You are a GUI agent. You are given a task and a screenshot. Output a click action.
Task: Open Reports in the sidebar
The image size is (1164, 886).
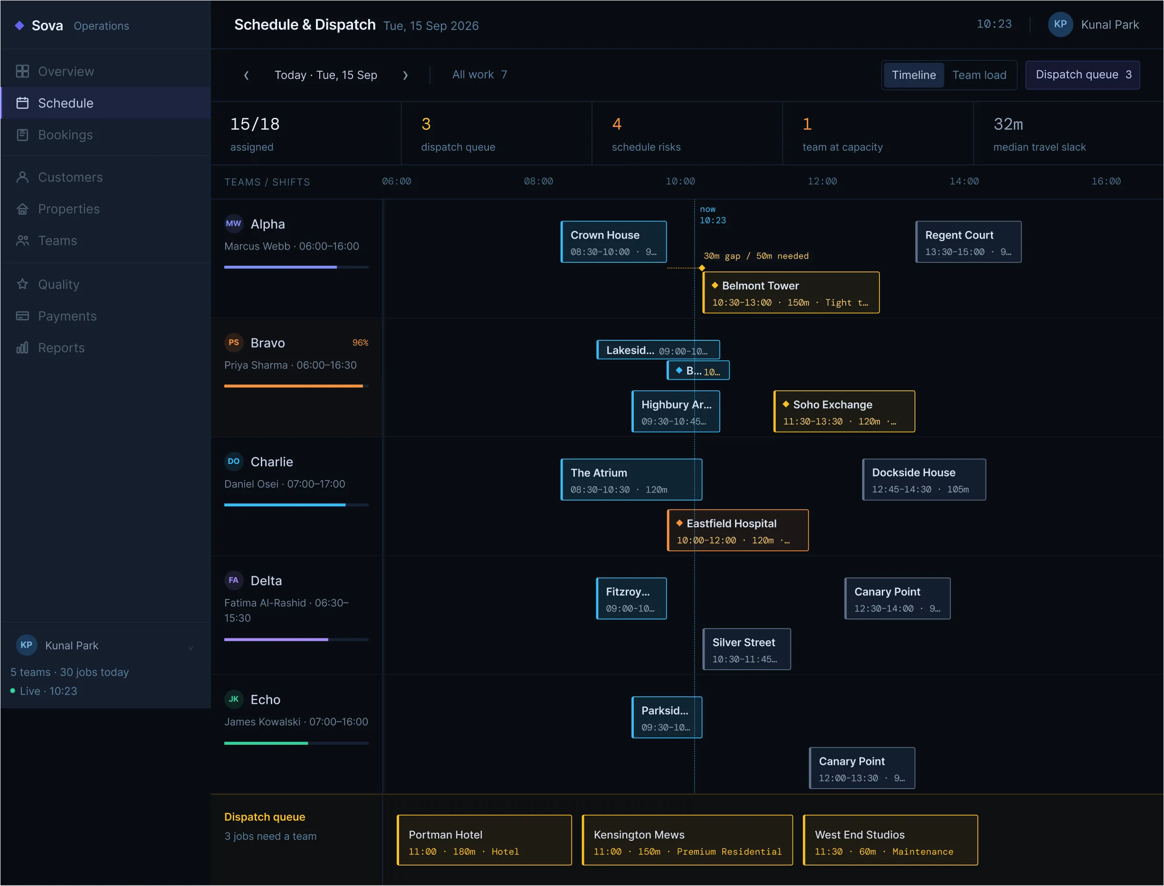click(105, 347)
